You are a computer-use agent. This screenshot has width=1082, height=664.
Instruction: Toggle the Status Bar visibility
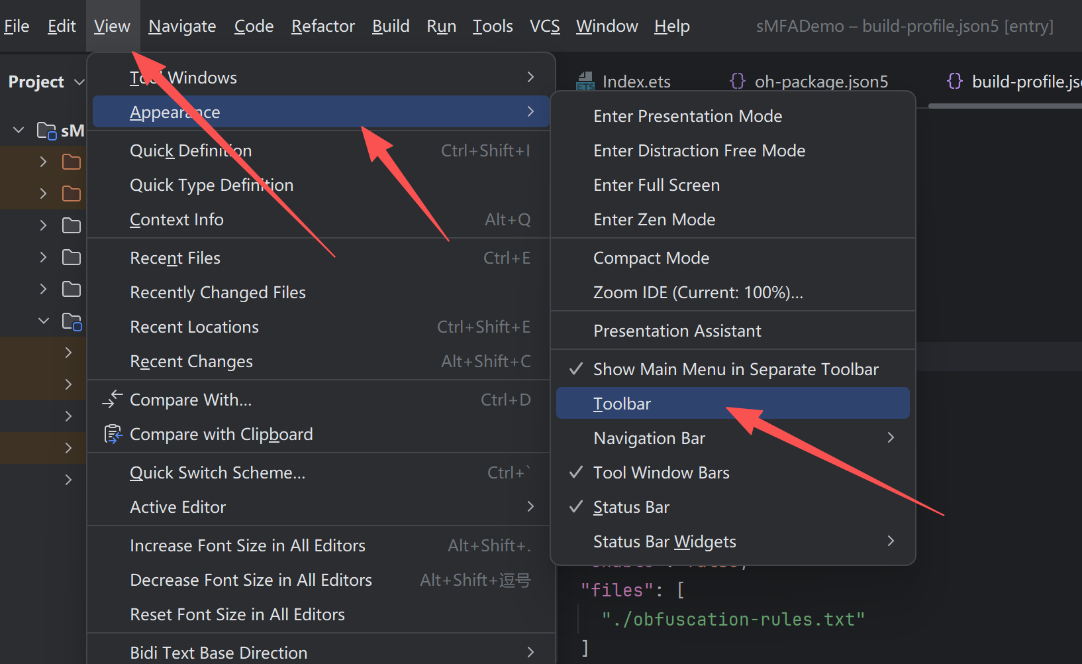point(733,507)
